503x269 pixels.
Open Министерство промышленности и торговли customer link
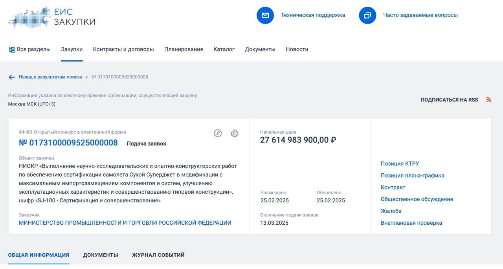point(125,223)
